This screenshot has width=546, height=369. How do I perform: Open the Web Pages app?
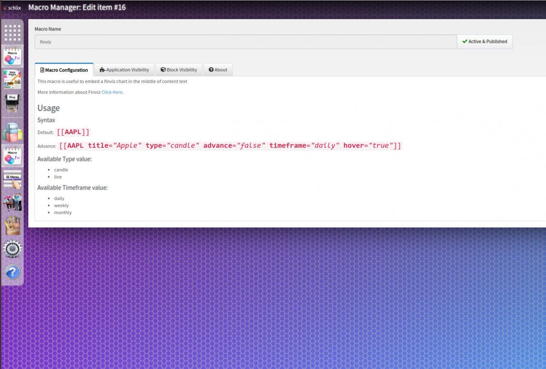pos(12,80)
